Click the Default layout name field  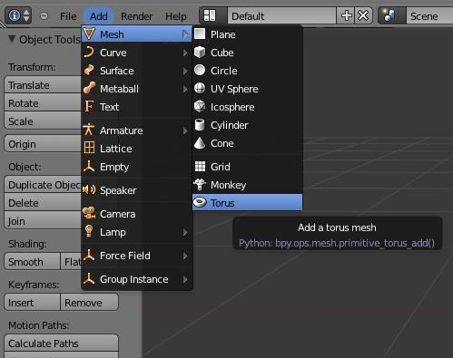point(281,15)
